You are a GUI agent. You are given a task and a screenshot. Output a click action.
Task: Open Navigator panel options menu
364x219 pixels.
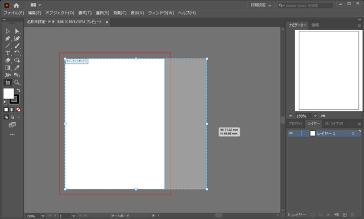pos(359,26)
